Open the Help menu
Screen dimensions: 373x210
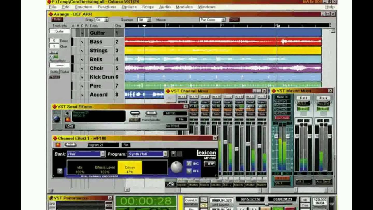pyautogui.click(x=330, y=7)
